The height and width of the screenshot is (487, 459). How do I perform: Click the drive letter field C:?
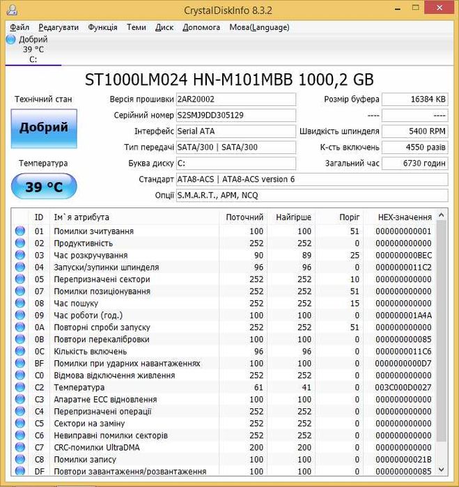pos(236,163)
